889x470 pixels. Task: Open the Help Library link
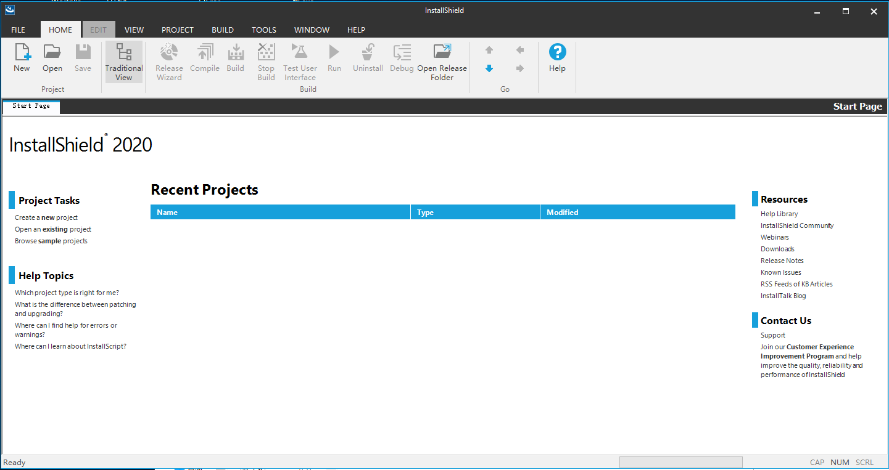point(779,214)
